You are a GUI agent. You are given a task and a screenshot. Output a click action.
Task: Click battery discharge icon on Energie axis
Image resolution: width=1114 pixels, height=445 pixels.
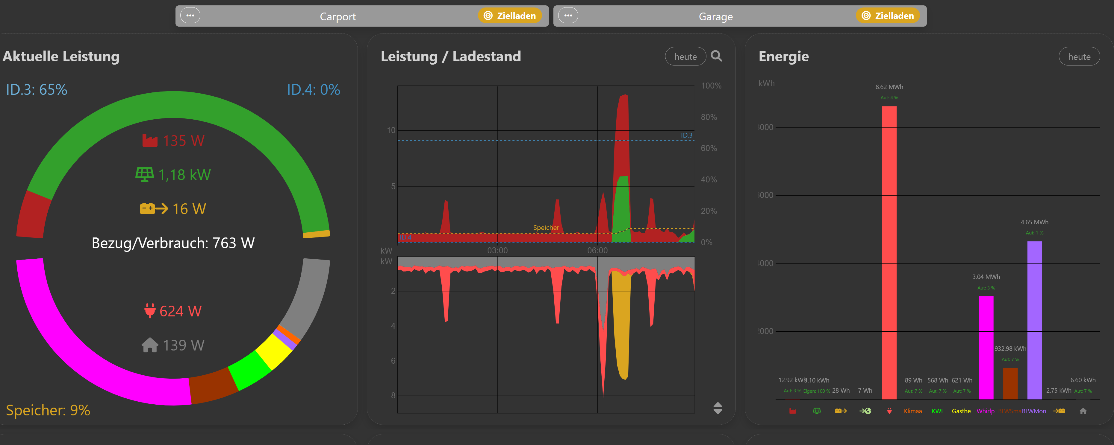[841, 411]
